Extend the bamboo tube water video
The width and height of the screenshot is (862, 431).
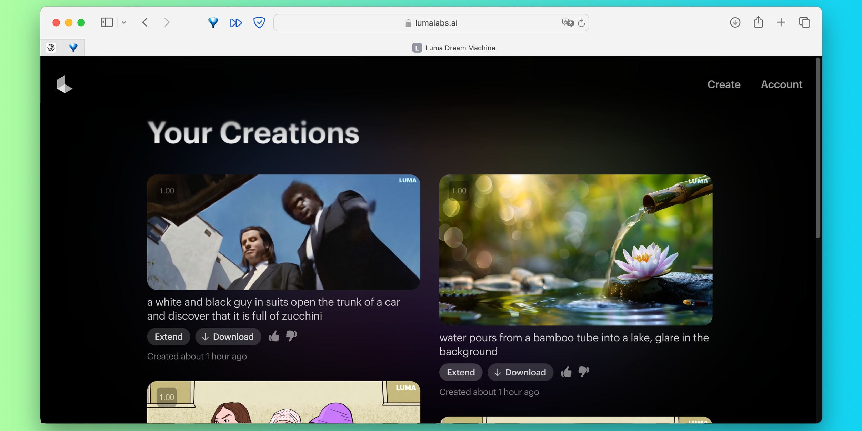[461, 372]
